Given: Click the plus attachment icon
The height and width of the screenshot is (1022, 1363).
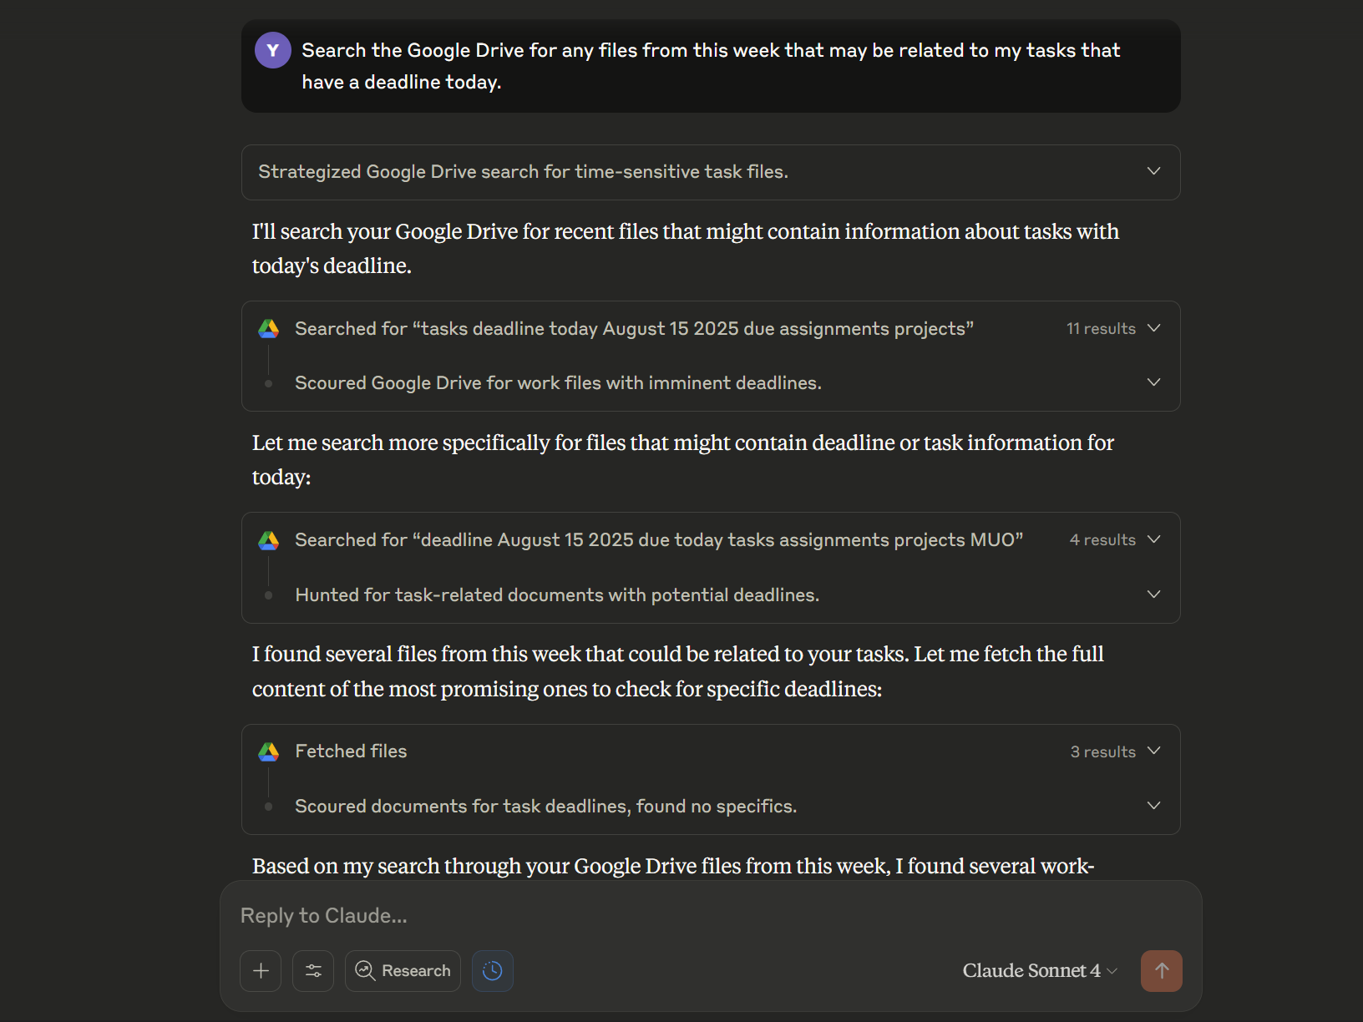Looking at the screenshot, I should coord(261,970).
